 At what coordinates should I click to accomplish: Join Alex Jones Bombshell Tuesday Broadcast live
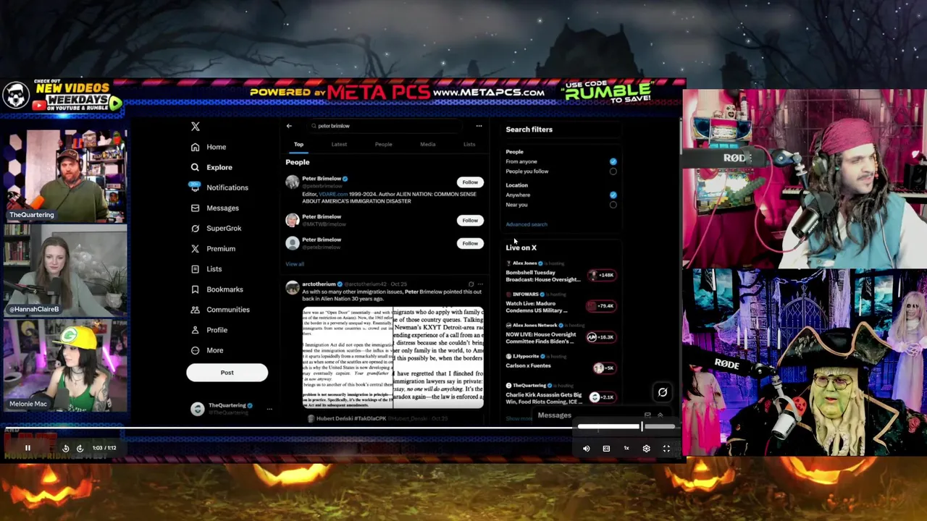[x=543, y=276]
